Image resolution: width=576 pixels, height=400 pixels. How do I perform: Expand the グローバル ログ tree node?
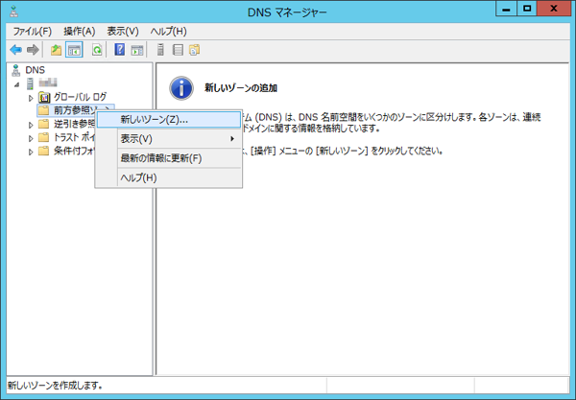(x=31, y=98)
